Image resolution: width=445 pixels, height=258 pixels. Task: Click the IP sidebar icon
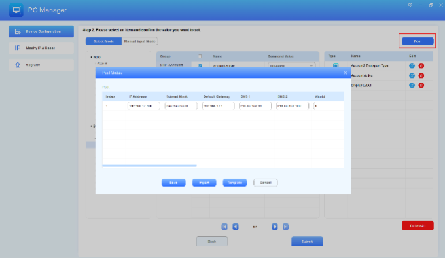[x=18, y=48]
